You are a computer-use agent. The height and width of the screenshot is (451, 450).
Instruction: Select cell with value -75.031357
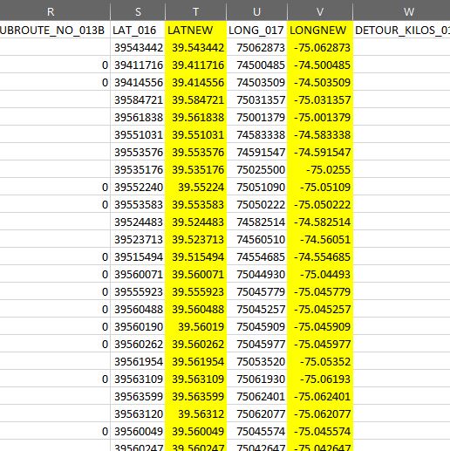[x=320, y=99]
